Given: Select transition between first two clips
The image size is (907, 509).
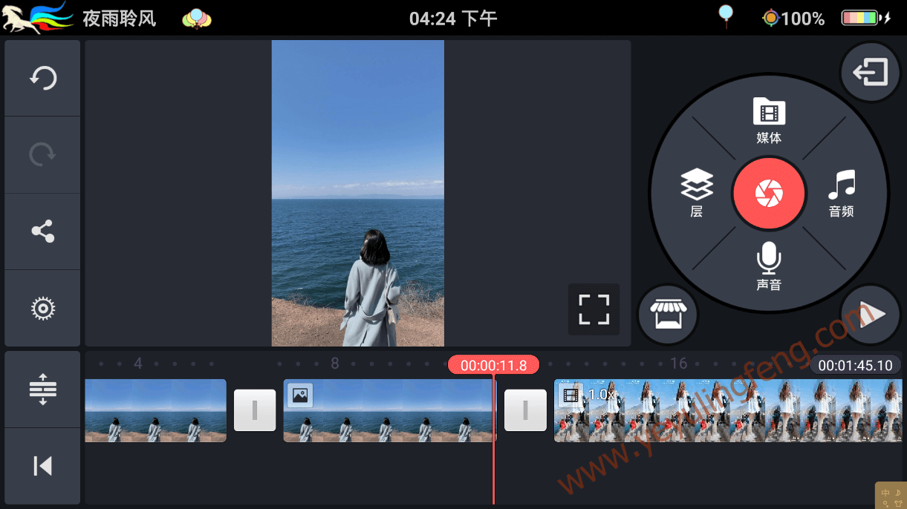Looking at the screenshot, I should click(255, 410).
